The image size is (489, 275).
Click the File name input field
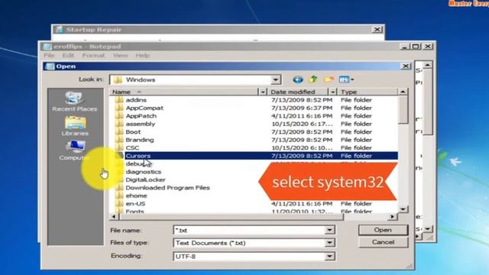click(249, 230)
